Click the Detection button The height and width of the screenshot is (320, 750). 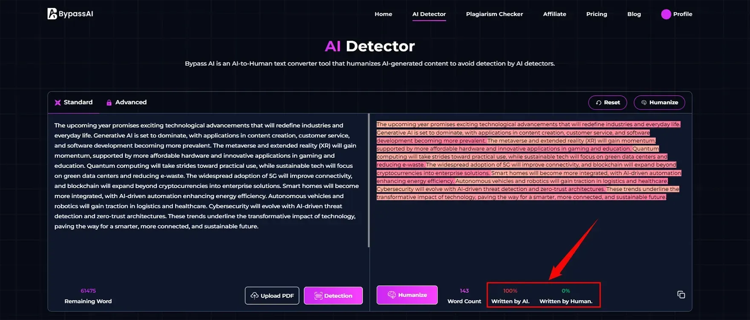(x=333, y=296)
